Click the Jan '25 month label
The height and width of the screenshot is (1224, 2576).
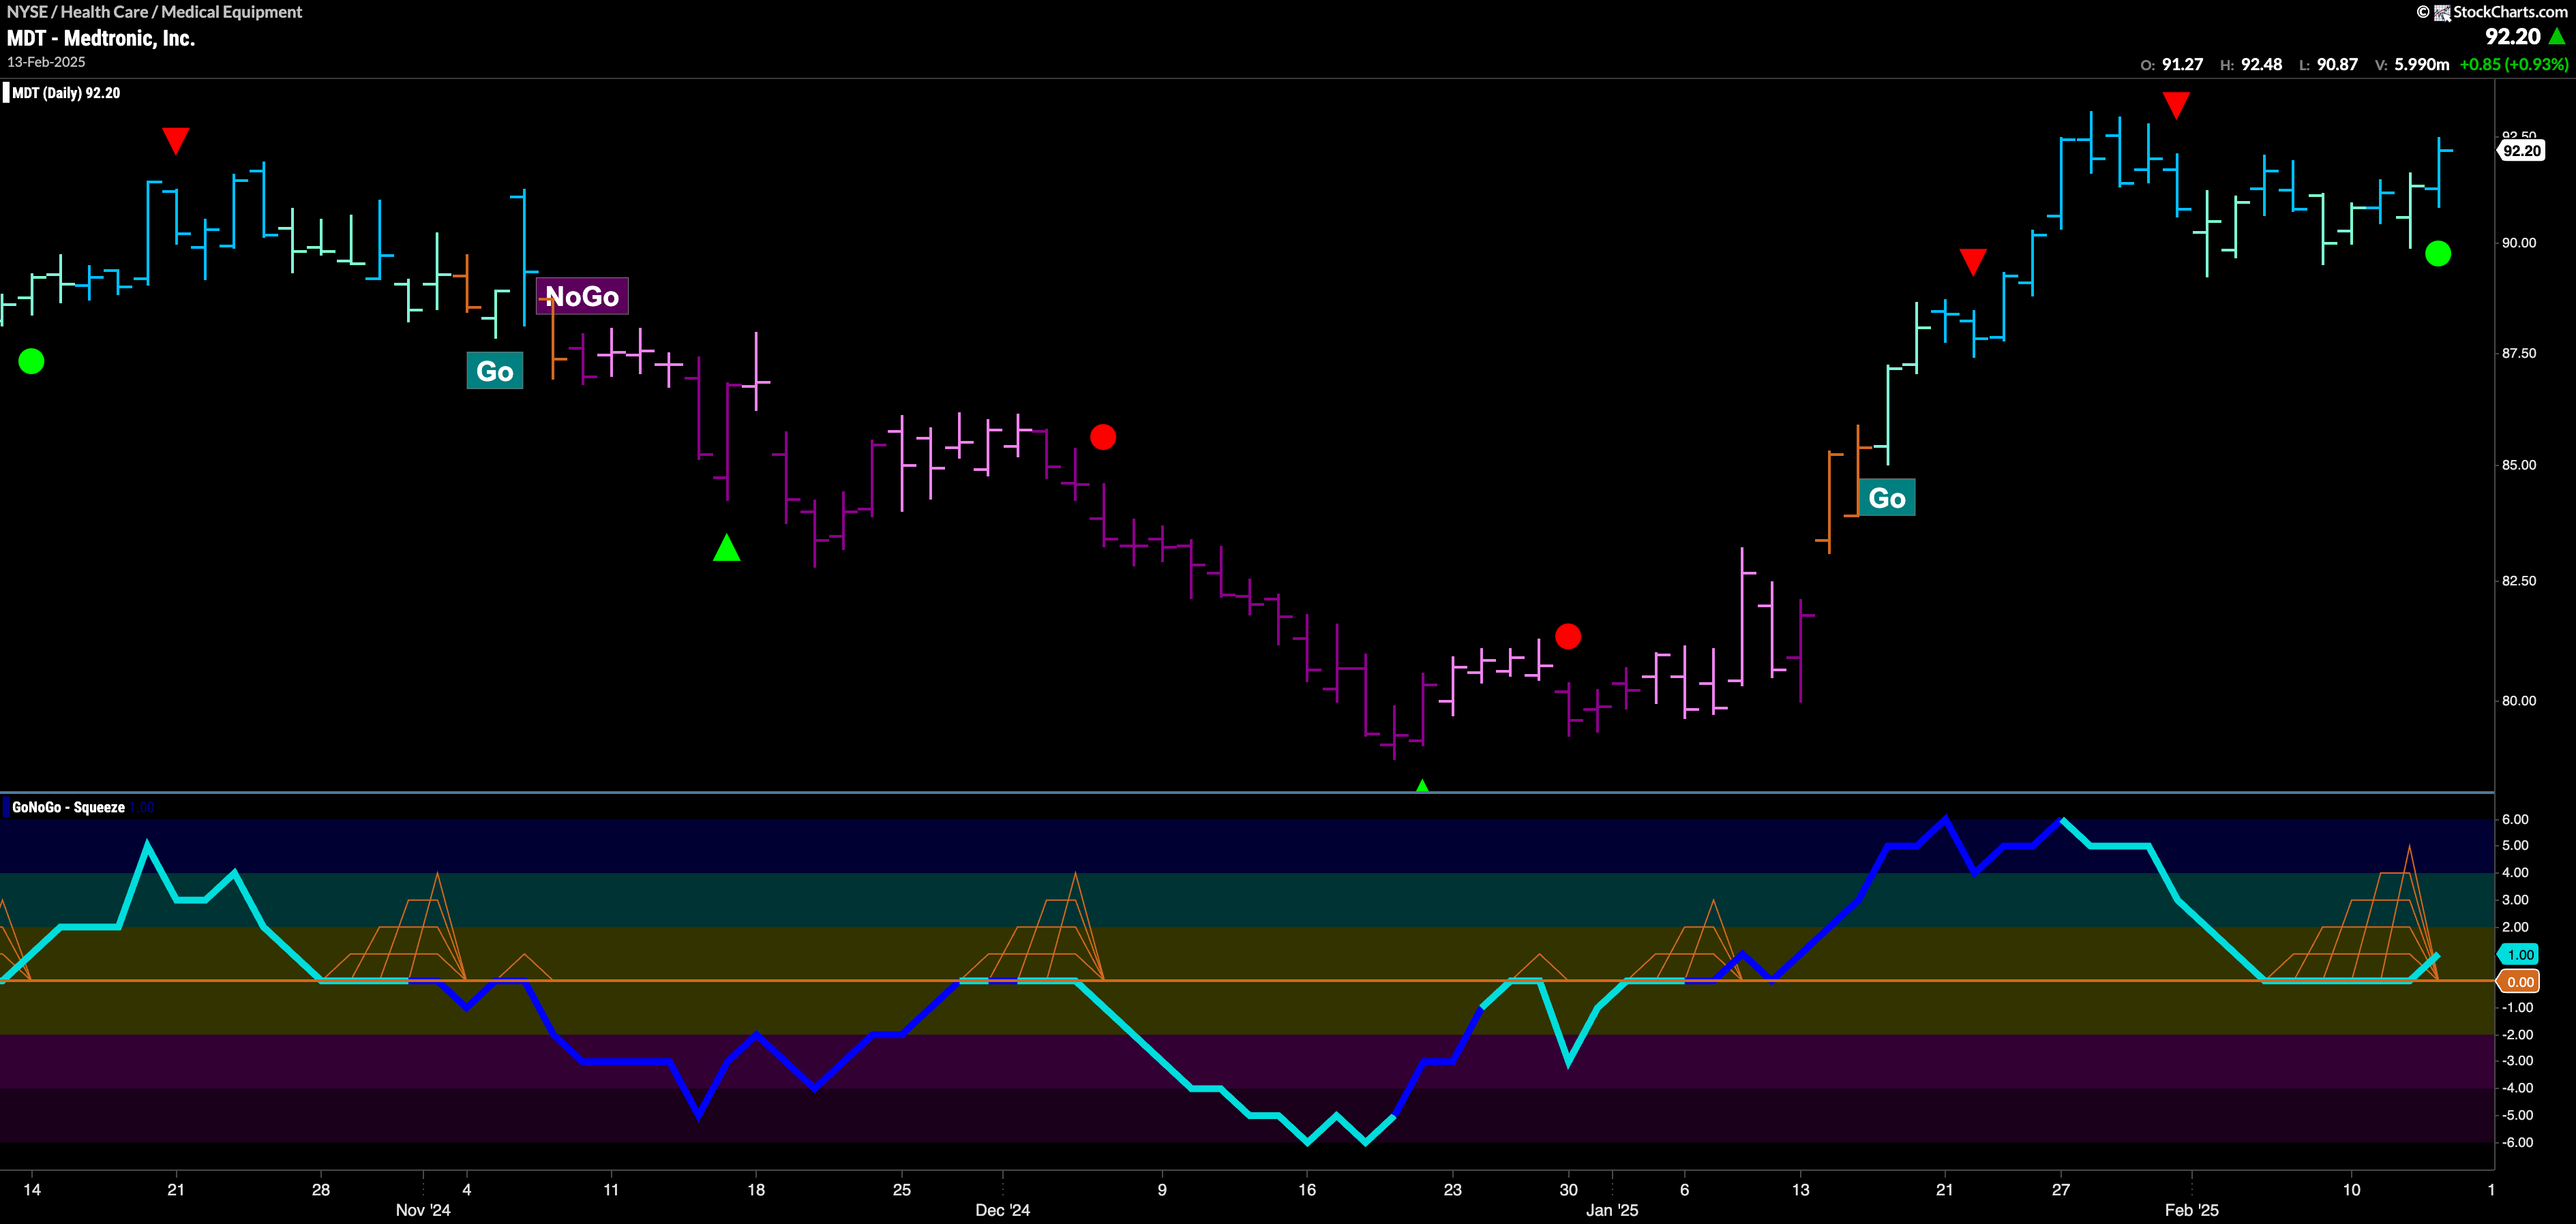tap(1612, 1210)
